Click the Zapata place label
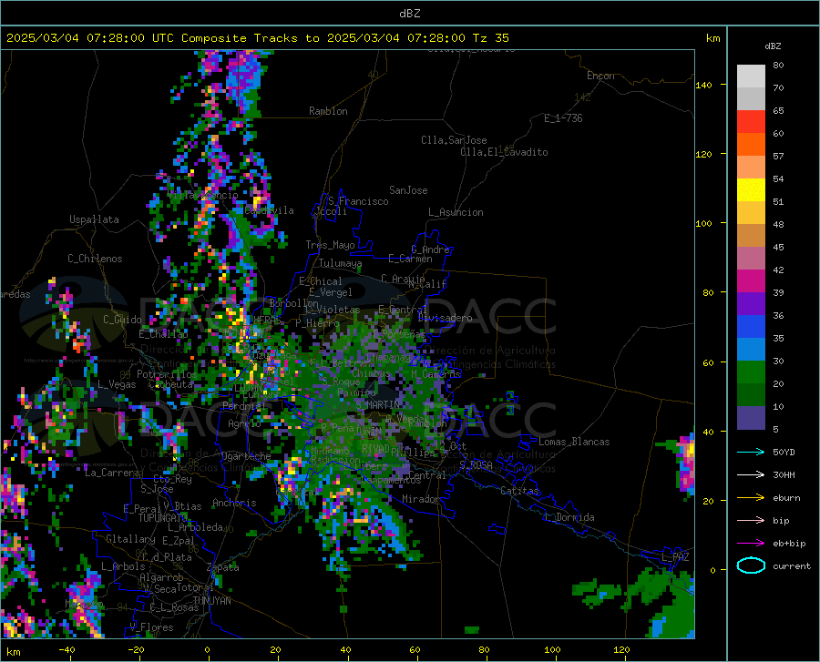Screen dimensions: 820x662 [223, 567]
